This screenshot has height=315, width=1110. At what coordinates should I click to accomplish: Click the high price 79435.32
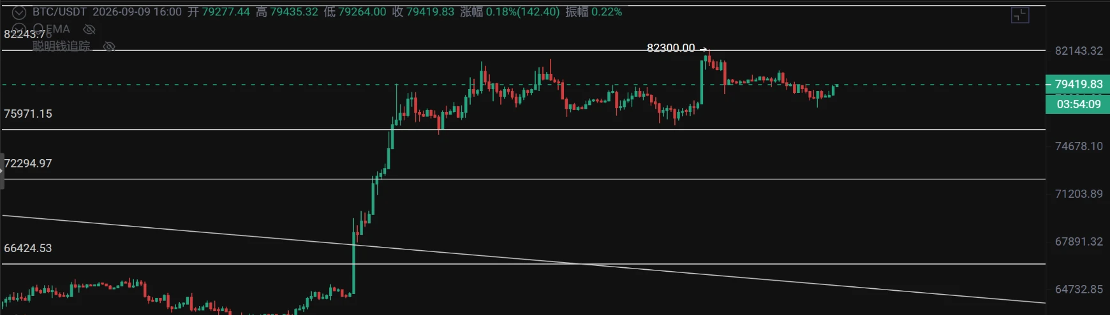click(x=294, y=12)
